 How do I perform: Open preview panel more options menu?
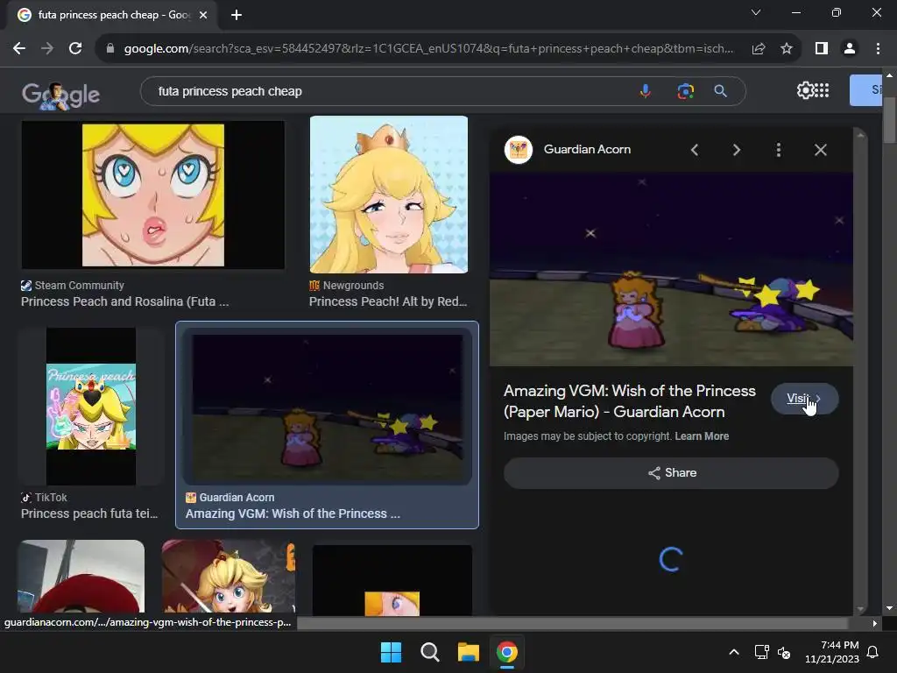pyautogui.click(x=778, y=150)
